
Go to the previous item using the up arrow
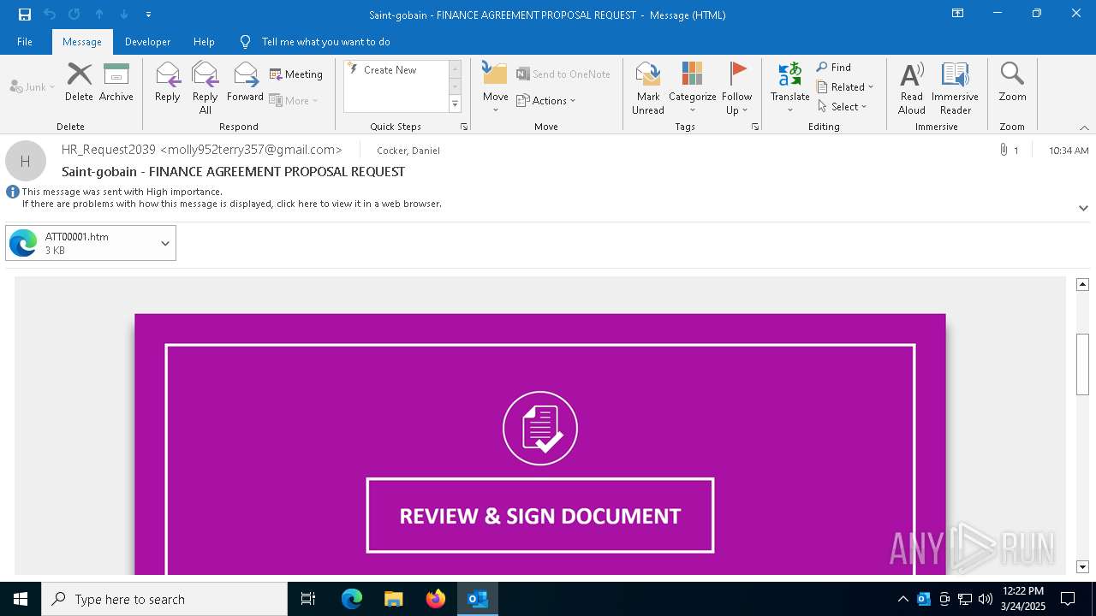99,15
